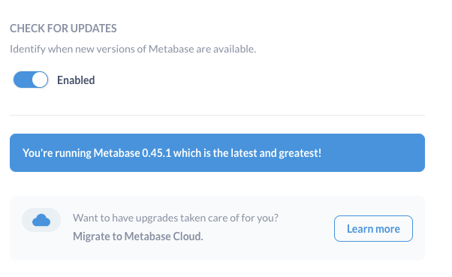Screen dimensions: 452x277
Task: Click the horizontal divider below the toggle
Action: (x=217, y=115)
